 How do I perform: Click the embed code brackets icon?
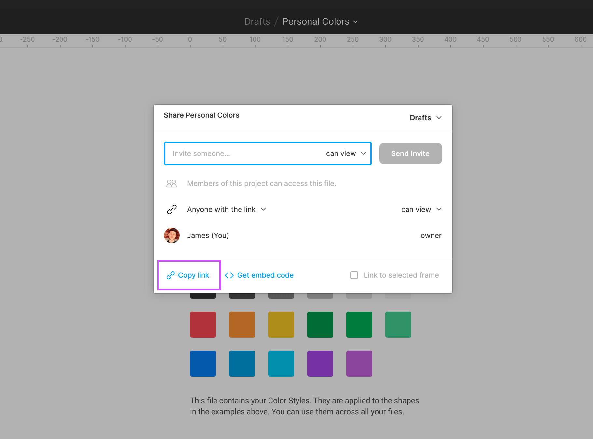click(x=229, y=275)
